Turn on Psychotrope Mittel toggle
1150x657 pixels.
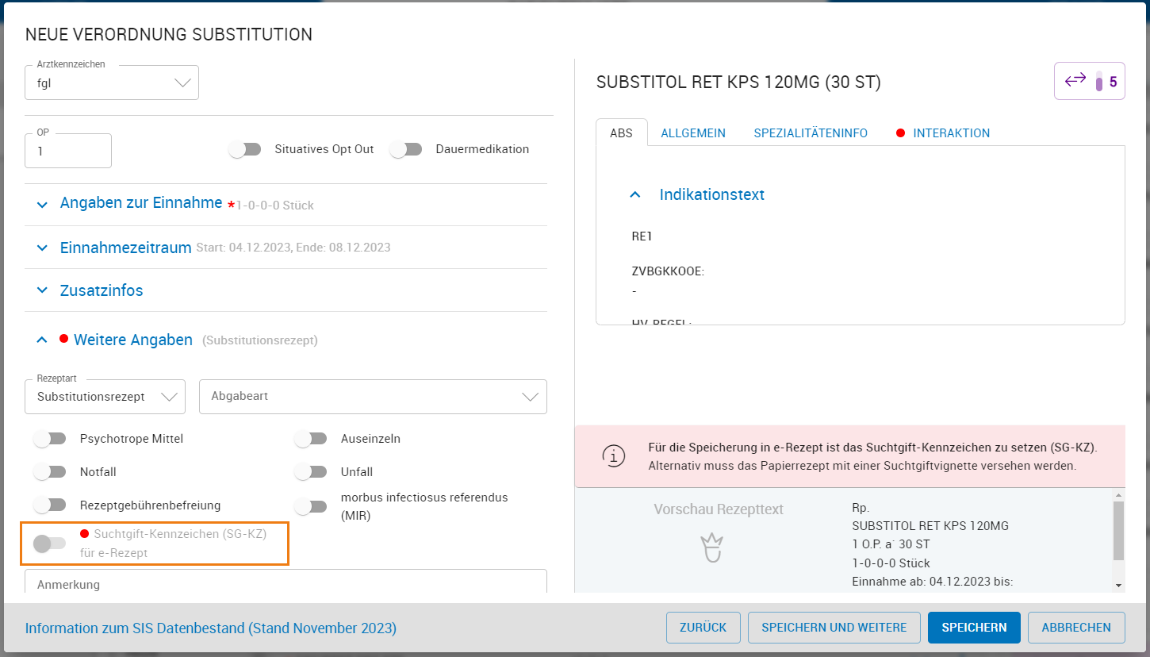pyautogui.click(x=50, y=439)
